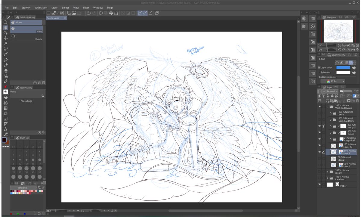Screen dimensions: 361x217
Task: Select the Gradient tool
Action: [5, 108]
